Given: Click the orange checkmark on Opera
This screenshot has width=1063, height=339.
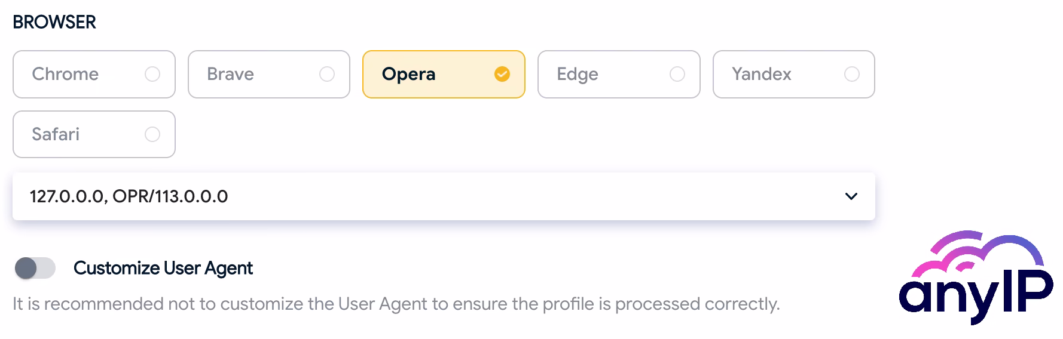Looking at the screenshot, I should pos(502,74).
